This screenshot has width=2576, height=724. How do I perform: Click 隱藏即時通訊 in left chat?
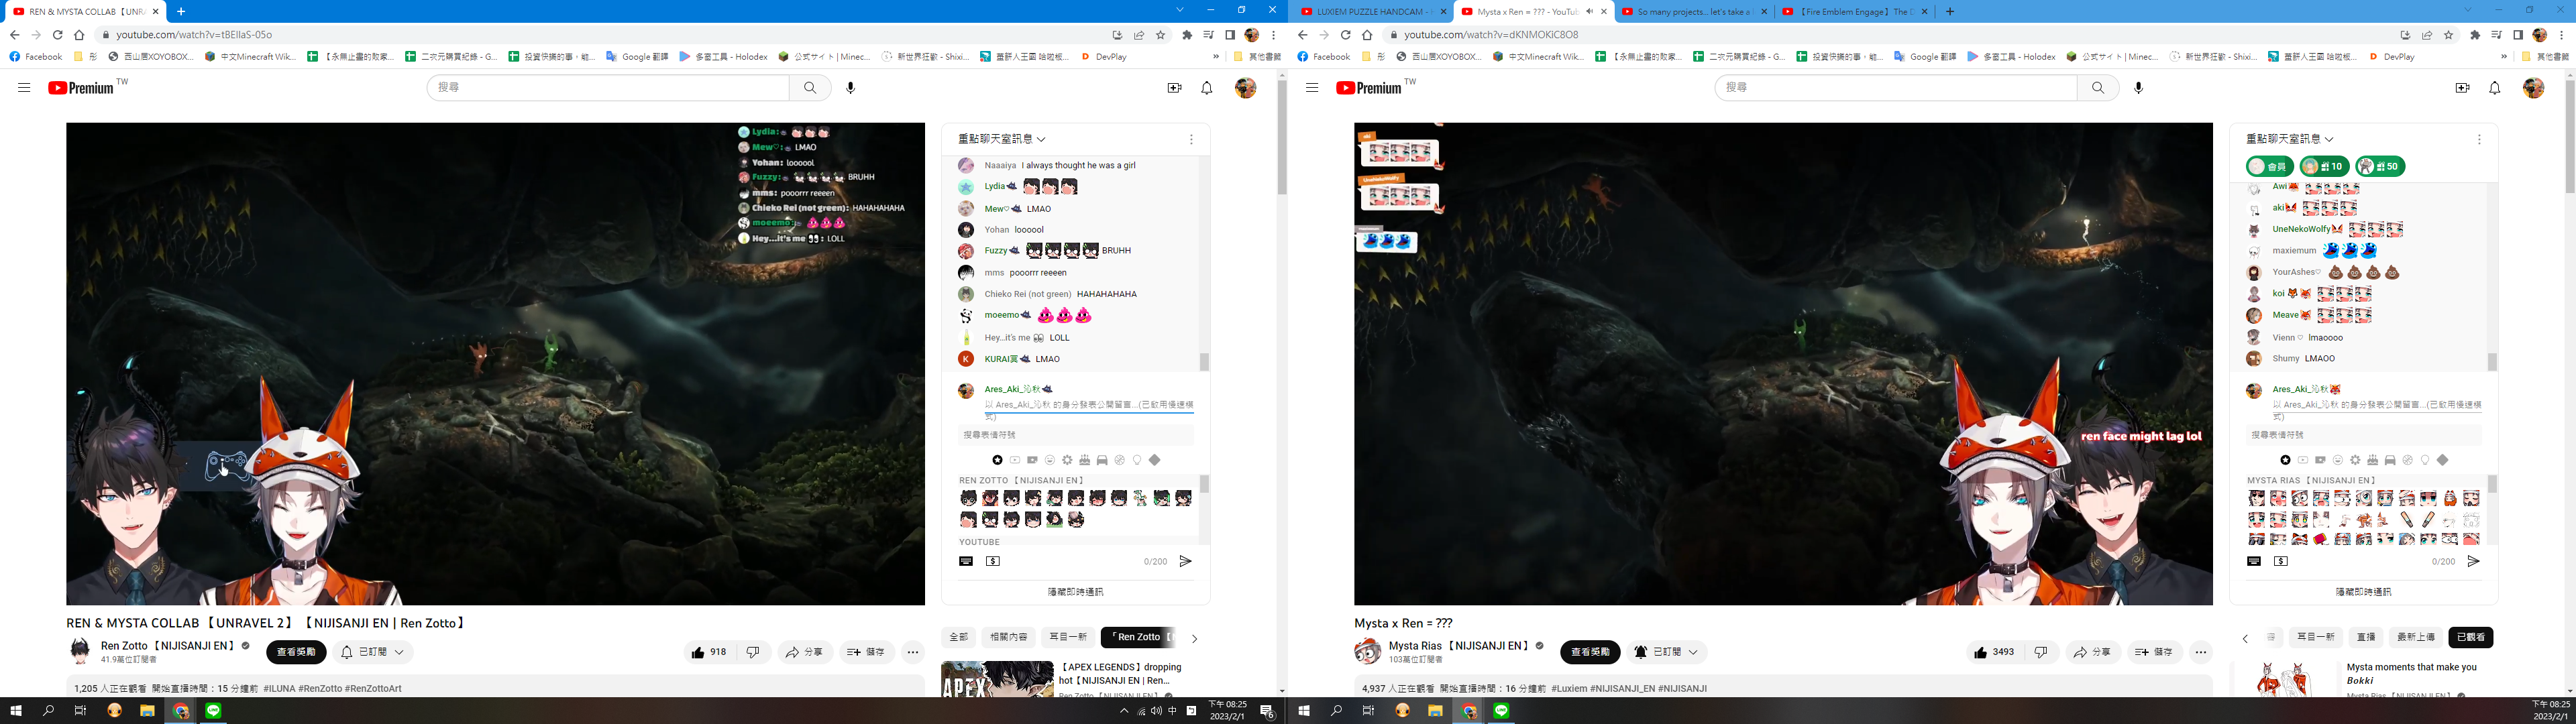click(1076, 592)
